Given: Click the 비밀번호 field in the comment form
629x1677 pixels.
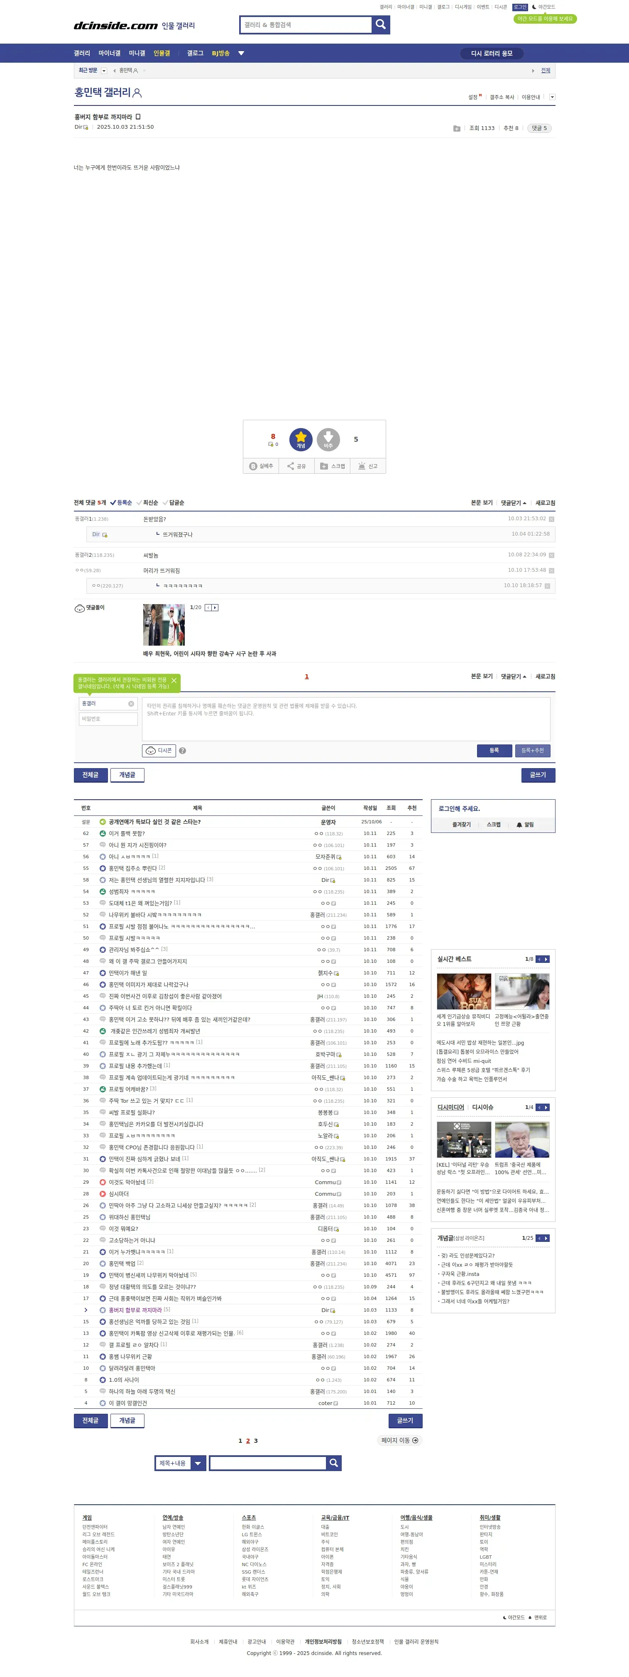Looking at the screenshot, I should coord(108,719).
